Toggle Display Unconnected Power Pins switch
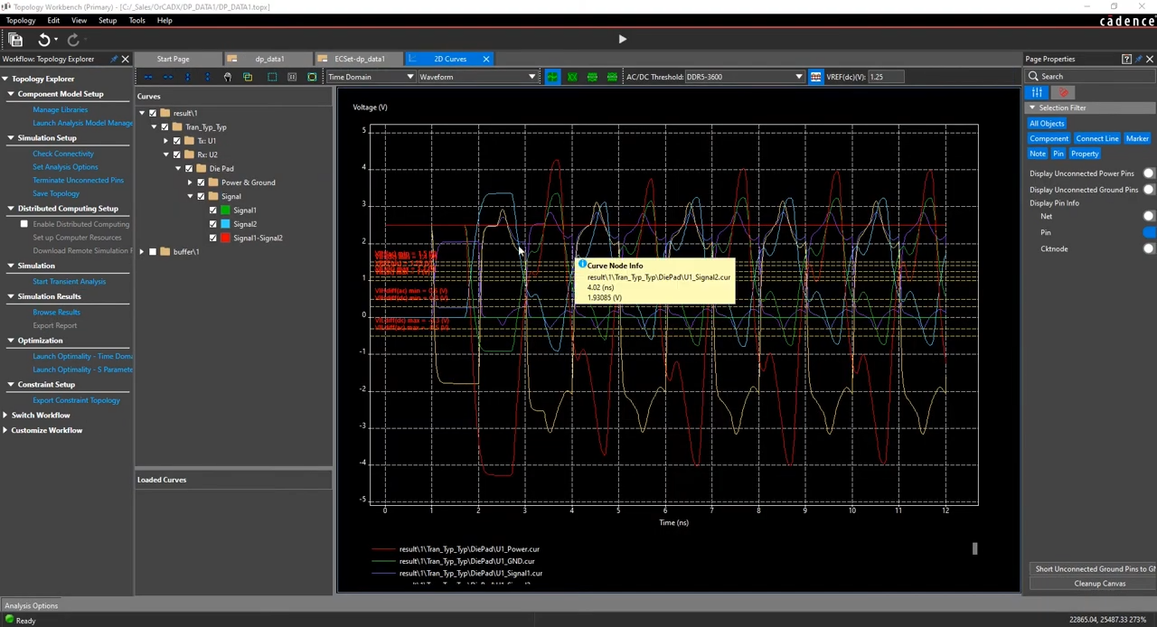 (1148, 173)
